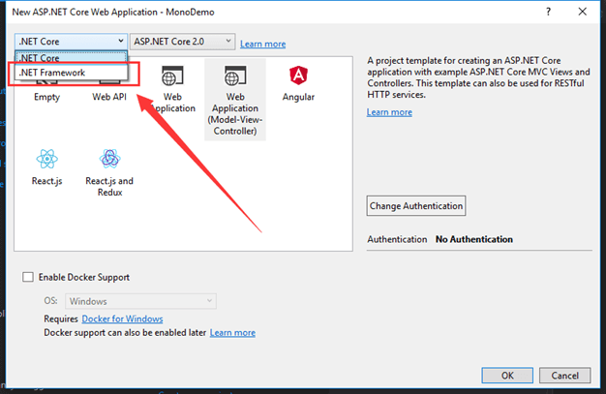The height and width of the screenshot is (394, 606).
Task: Click the Empty template label
Action: [x=46, y=97]
